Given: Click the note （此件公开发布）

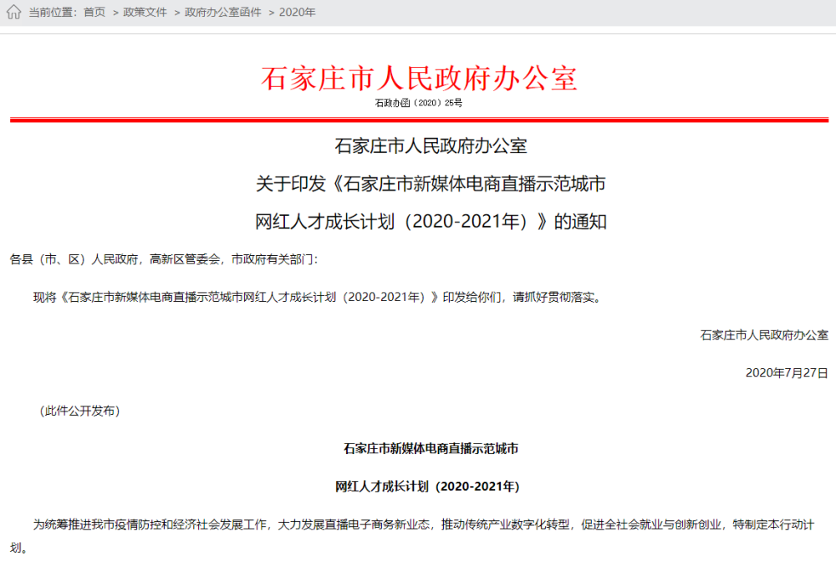Looking at the screenshot, I should 80,411.
